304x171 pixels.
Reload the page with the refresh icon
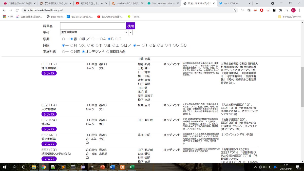[17, 10]
